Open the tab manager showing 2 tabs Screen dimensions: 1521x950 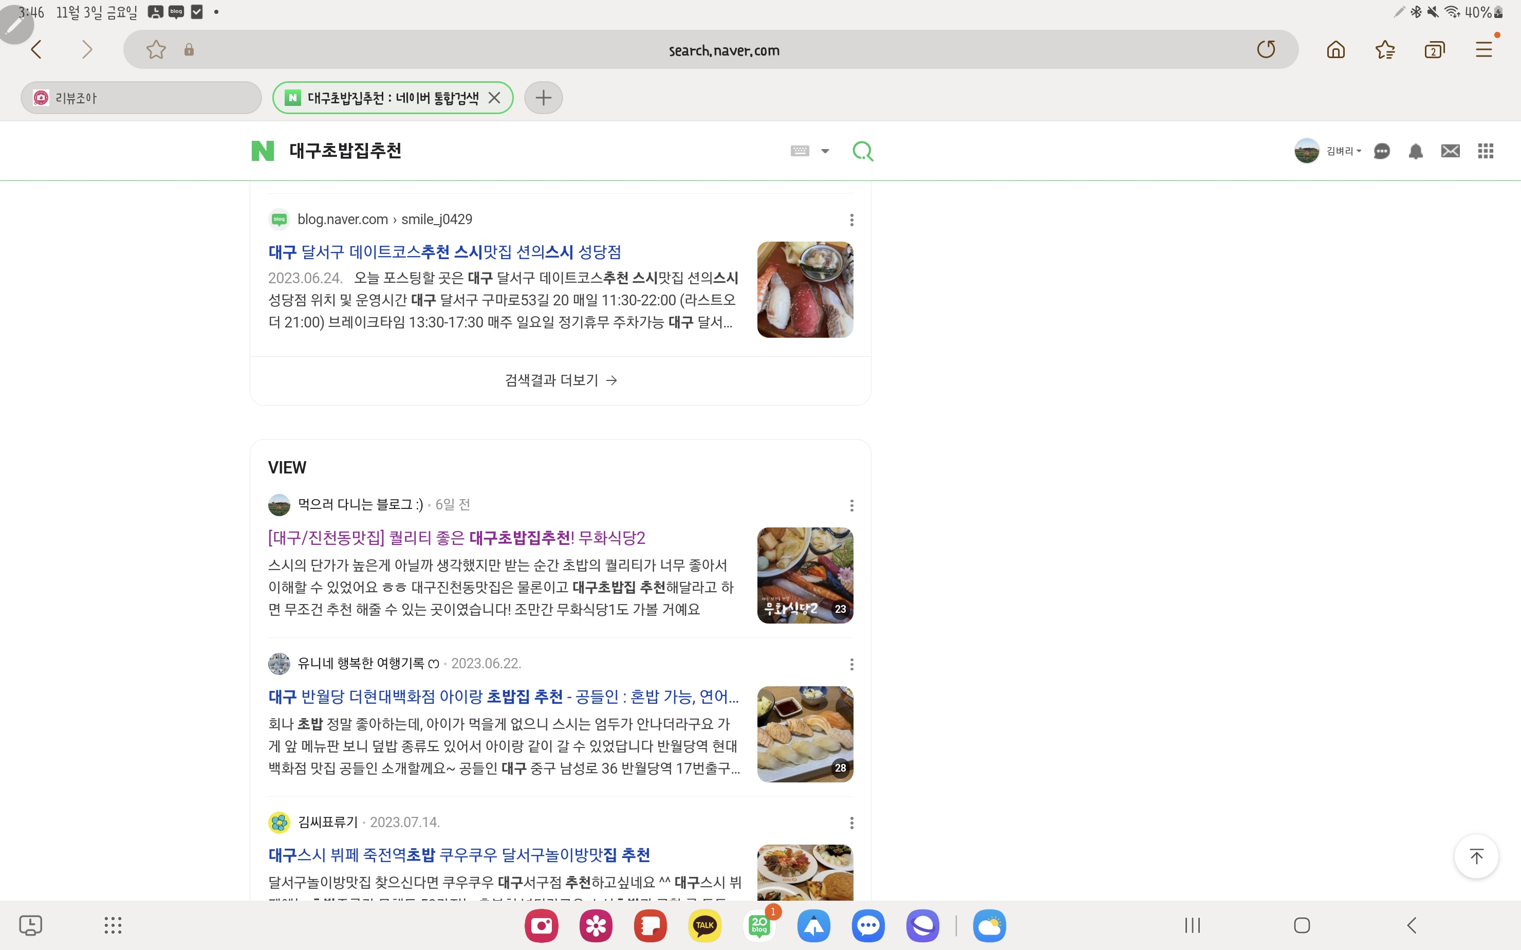1434,50
